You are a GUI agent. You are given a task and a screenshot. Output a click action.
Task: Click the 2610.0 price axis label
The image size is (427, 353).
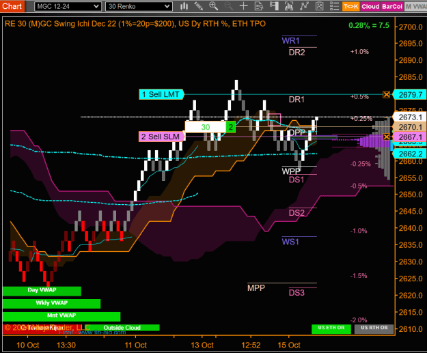click(x=411, y=329)
